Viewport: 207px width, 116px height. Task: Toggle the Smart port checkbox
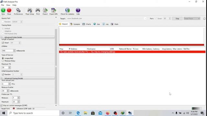pyautogui.click(x=156, y=19)
